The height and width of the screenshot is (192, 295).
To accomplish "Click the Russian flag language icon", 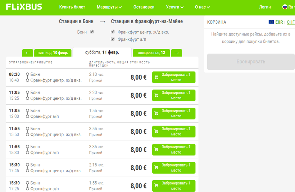I will pos(285,7).
